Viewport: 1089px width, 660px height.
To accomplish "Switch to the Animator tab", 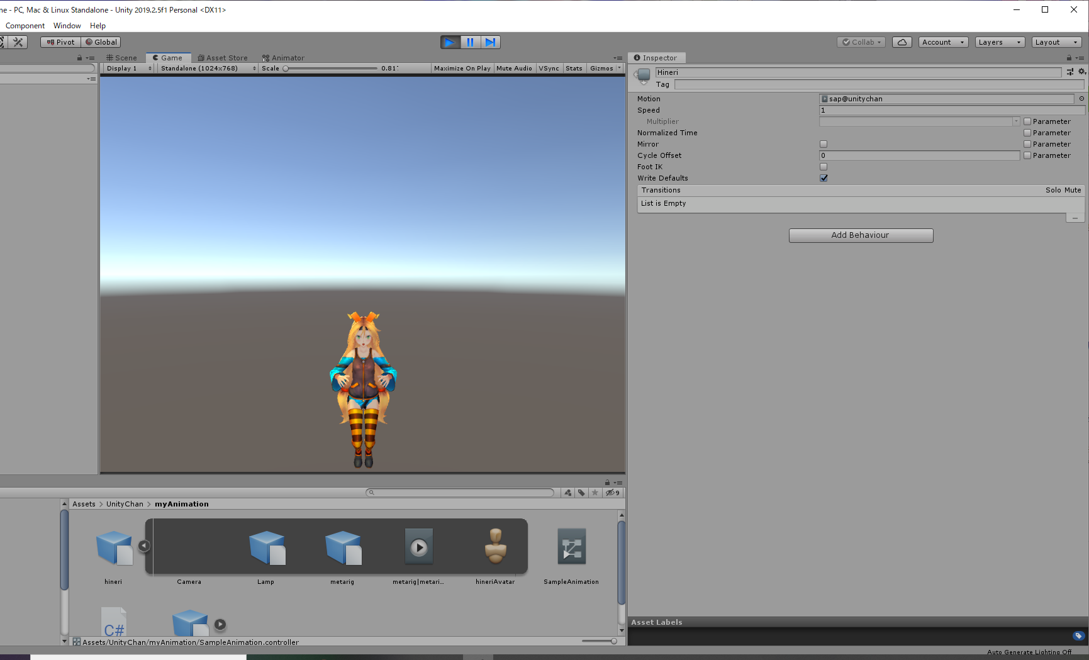I will 283,58.
